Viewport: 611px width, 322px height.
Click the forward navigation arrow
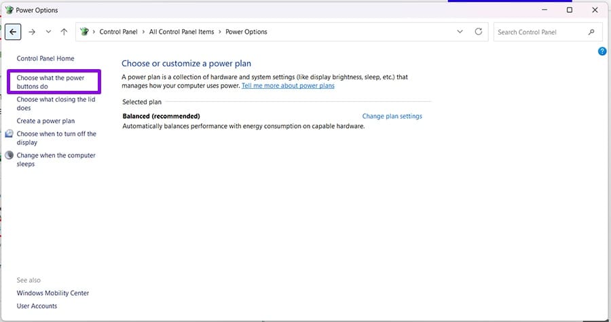coord(32,32)
